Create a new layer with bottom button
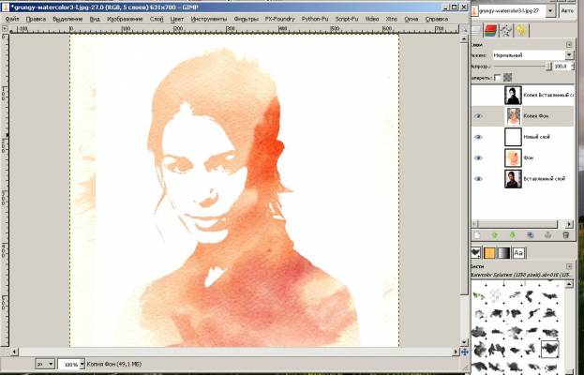The width and height of the screenshot is (584, 375). pyautogui.click(x=477, y=235)
